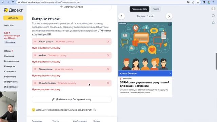Click the 'Заголовки' column label

[37, 121]
